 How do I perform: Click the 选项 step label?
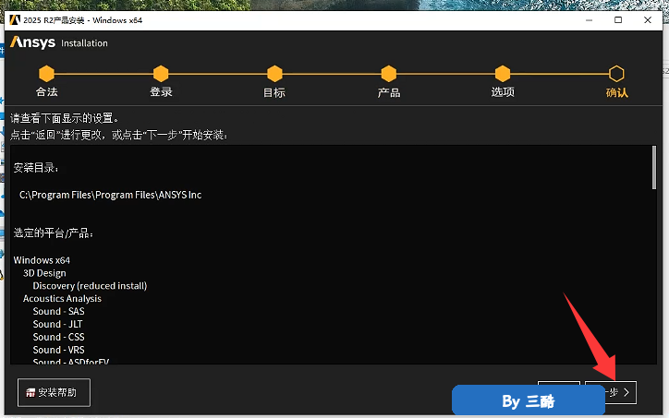(x=503, y=92)
